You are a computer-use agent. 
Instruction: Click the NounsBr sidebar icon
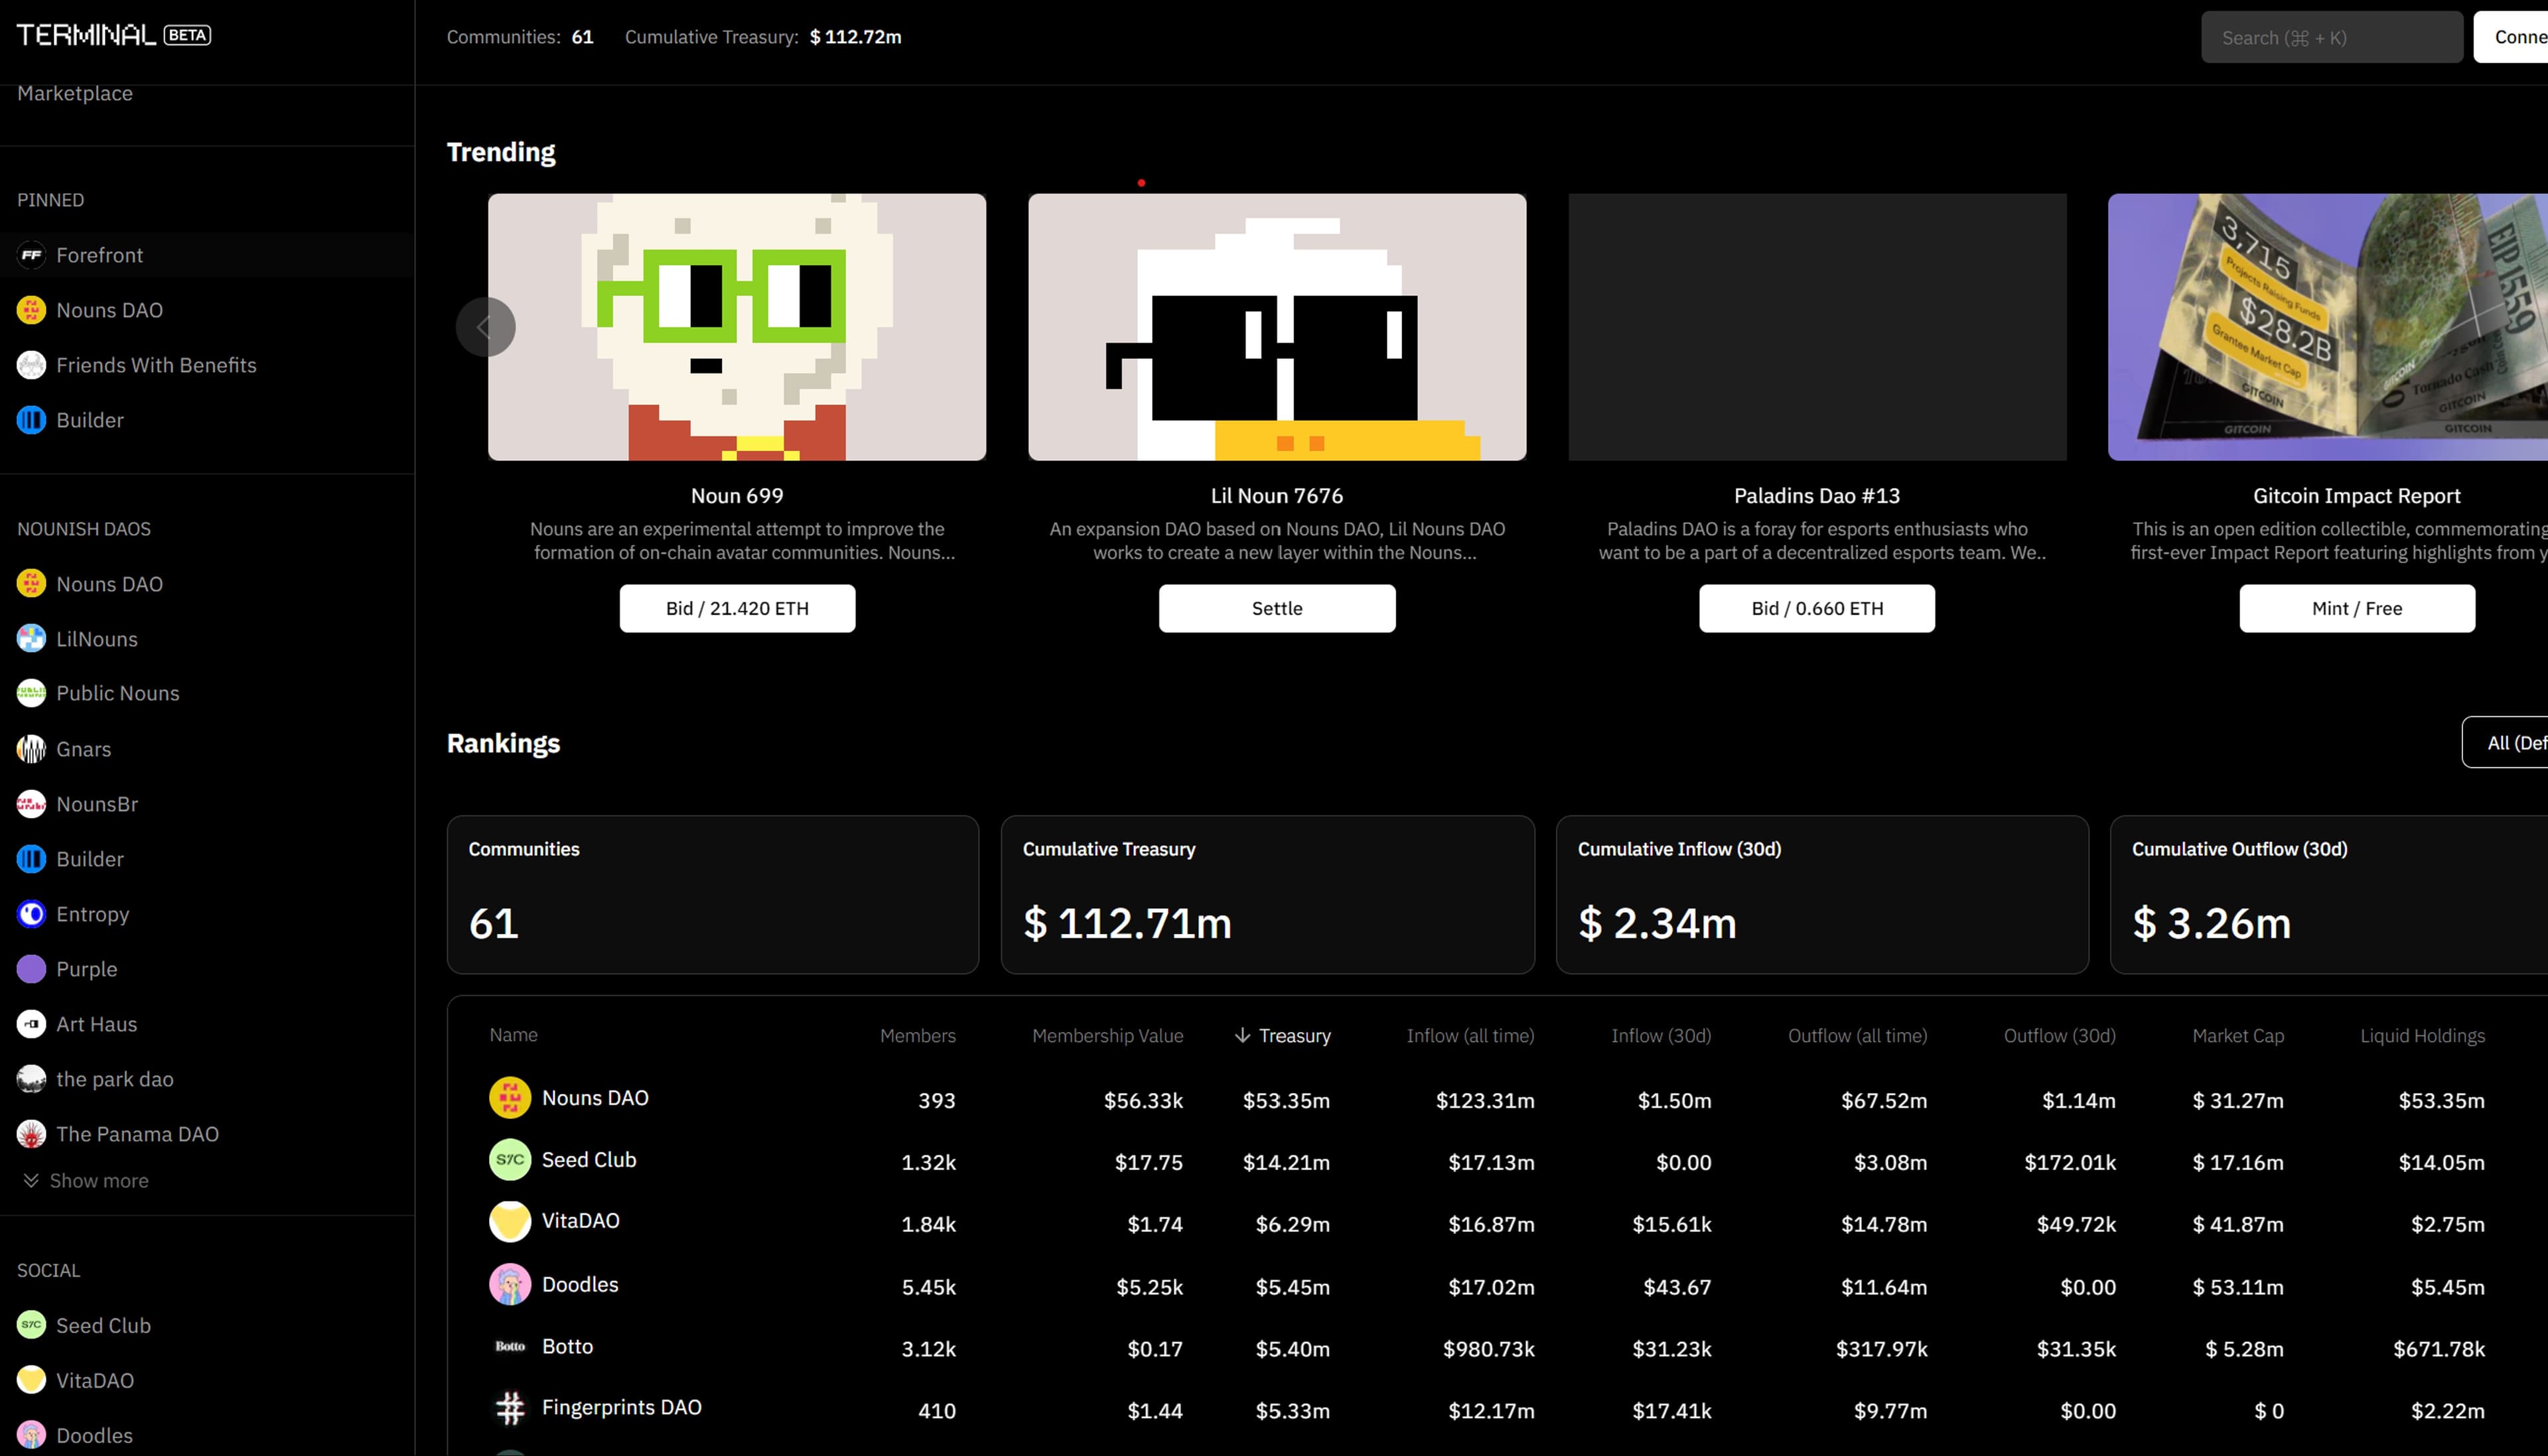[31, 804]
